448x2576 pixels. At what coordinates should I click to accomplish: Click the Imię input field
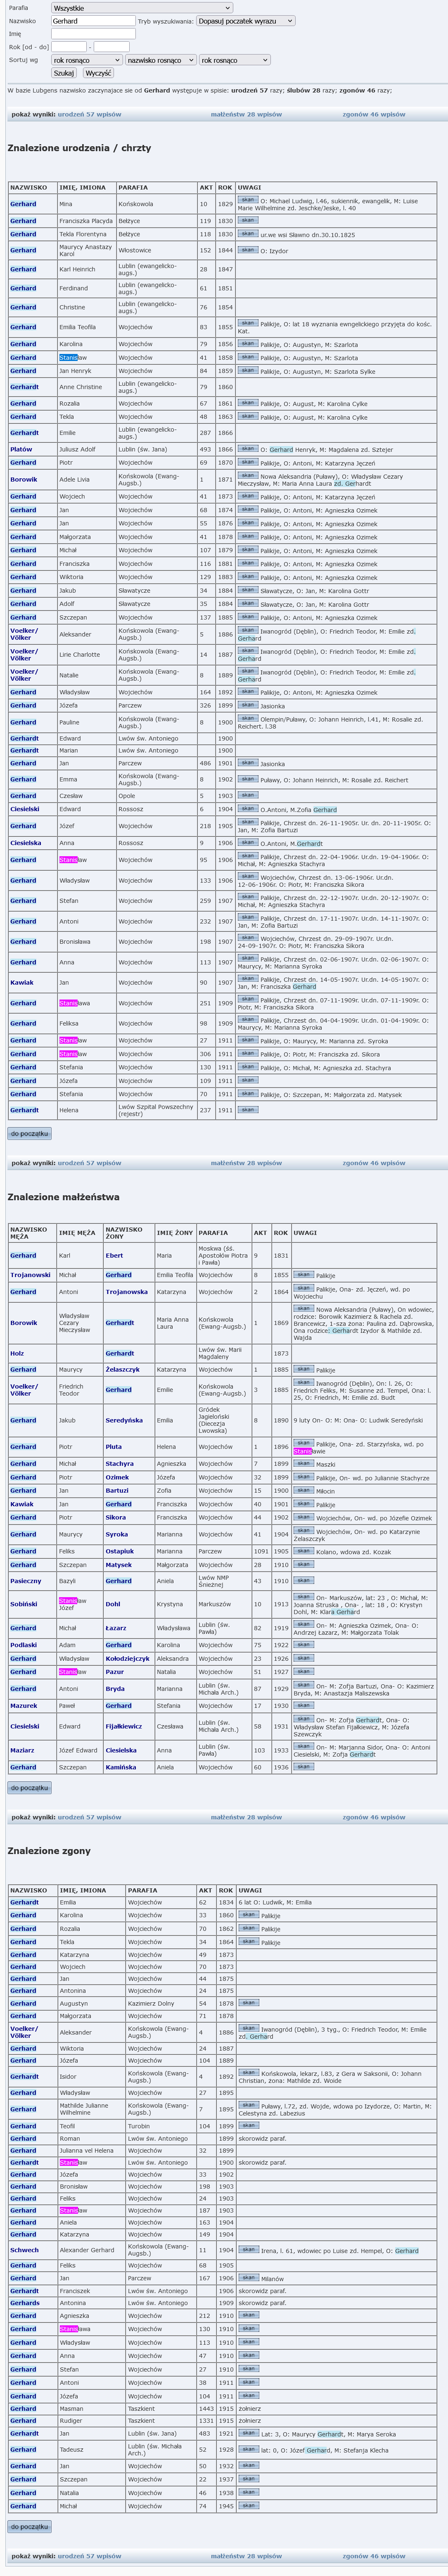pyautogui.click(x=93, y=33)
